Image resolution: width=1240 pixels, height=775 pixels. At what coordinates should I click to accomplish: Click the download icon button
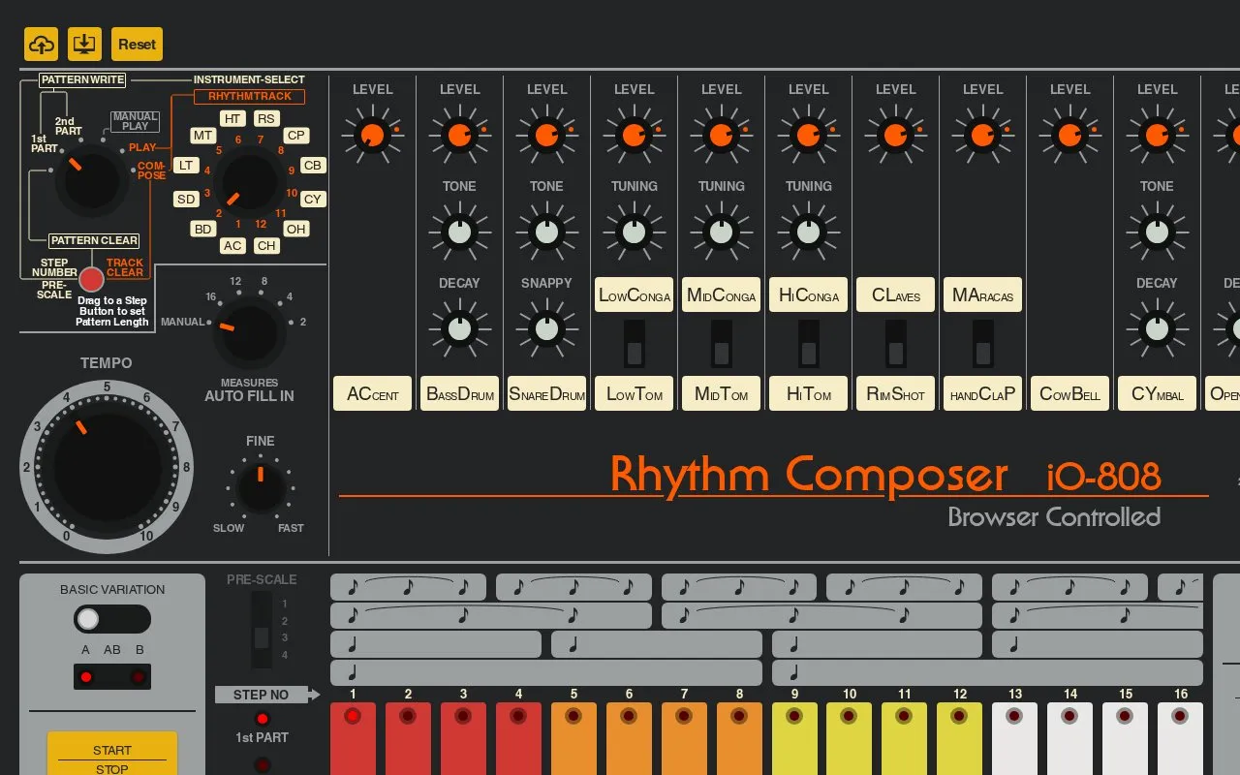pos(84,44)
